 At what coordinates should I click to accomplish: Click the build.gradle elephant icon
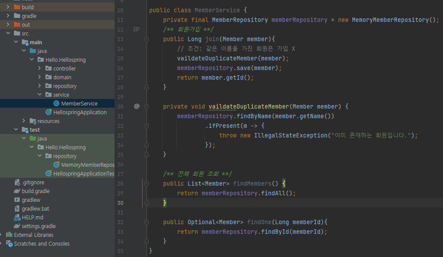click(x=17, y=191)
